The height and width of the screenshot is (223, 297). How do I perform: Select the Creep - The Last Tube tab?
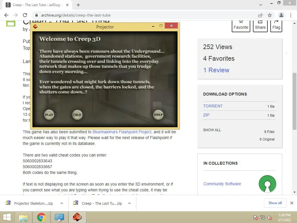click(37, 5)
